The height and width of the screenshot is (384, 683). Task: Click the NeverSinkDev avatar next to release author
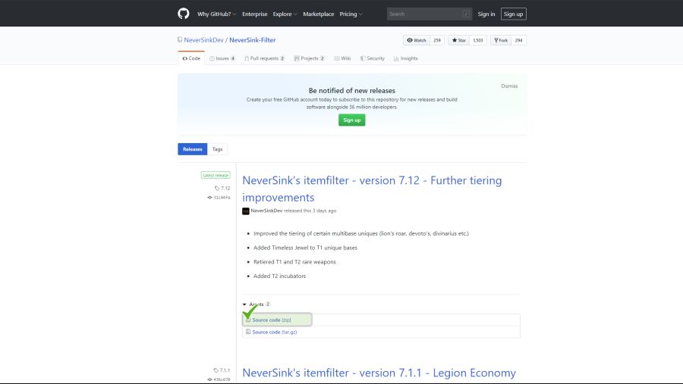(x=246, y=211)
